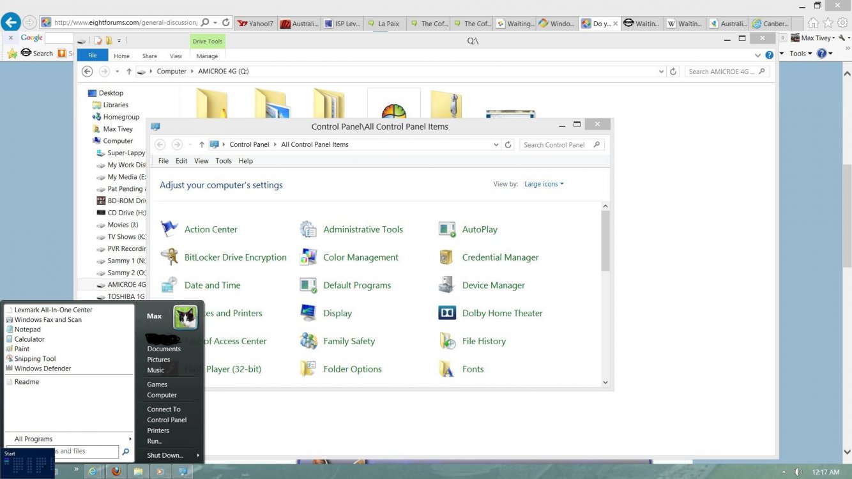The width and height of the screenshot is (852, 479).
Task: Click blue File tab in Explorer
Action: [93, 56]
